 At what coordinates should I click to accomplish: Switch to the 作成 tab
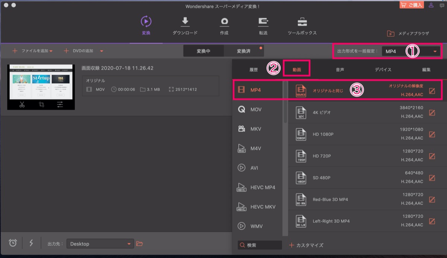tap(224, 26)
